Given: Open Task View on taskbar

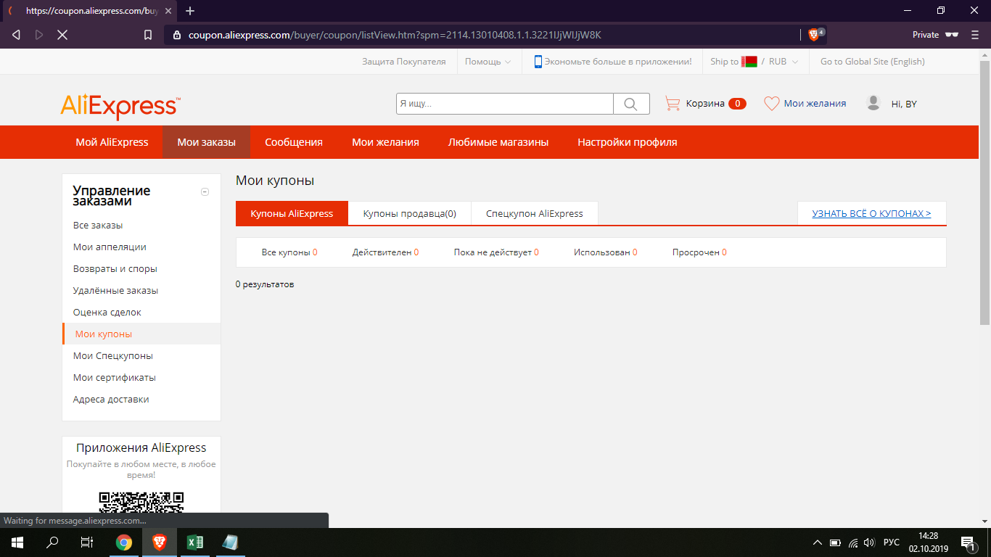Looking at the screenshot, I should pyautogui.click(x=87, y=542).
